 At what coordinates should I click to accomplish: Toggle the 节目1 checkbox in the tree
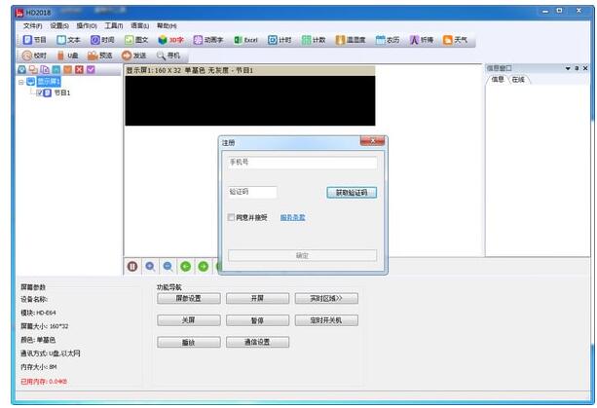39,93
